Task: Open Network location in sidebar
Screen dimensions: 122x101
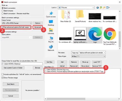Action: tap(51, 48)
